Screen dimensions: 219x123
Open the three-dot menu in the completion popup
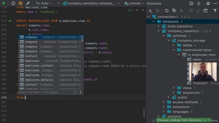80,92
